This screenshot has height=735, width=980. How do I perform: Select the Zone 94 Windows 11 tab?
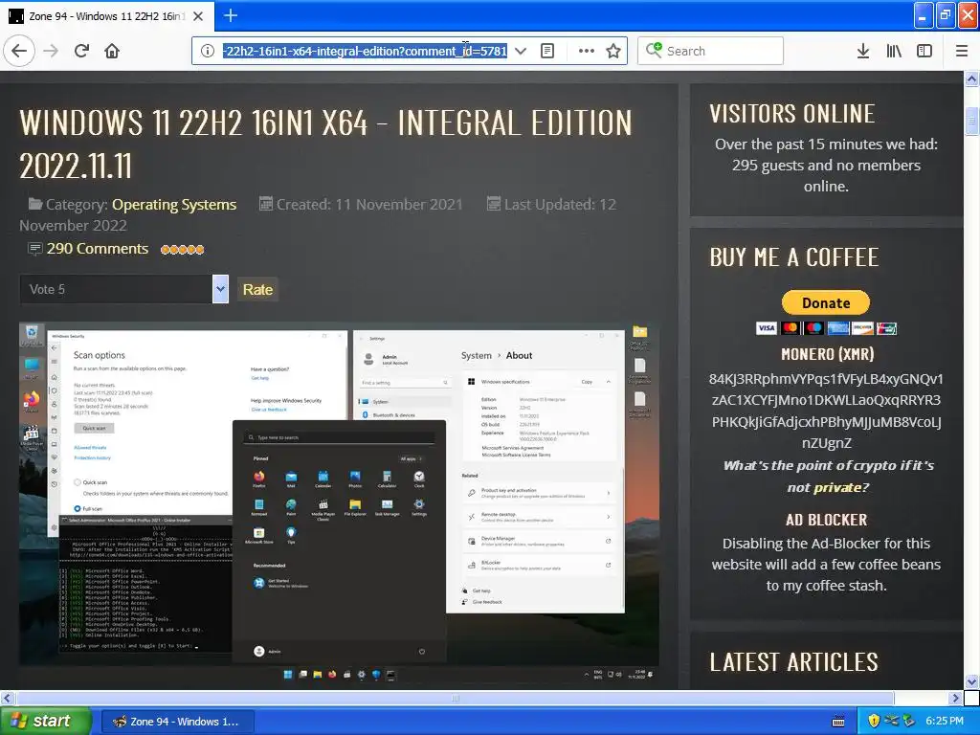(x=107, y=16)
